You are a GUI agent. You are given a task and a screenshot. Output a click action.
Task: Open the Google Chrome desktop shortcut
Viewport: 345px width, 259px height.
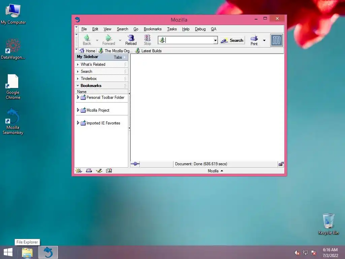(13, 87)
